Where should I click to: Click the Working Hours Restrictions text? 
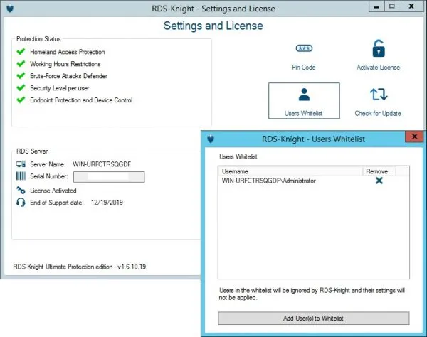[x=65, y=64]
